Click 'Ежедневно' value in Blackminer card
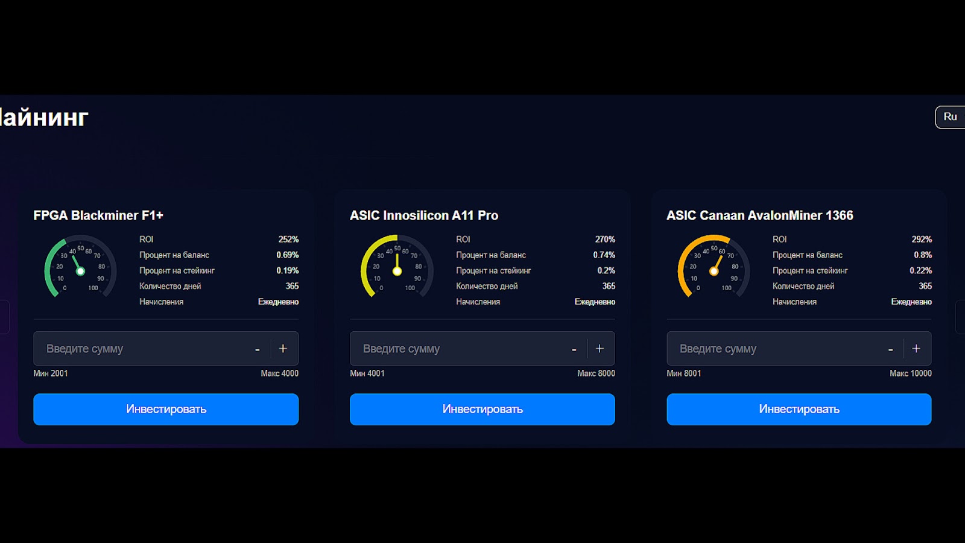 (279, 302)
